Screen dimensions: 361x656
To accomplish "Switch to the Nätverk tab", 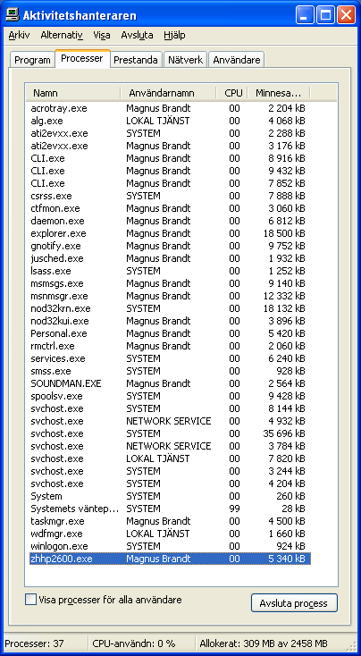I will [185, 60].
